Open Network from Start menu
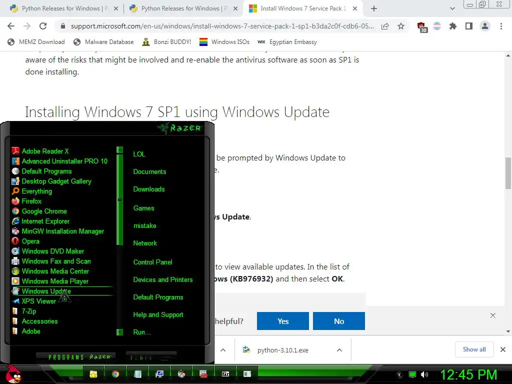 tap(145, 243)
